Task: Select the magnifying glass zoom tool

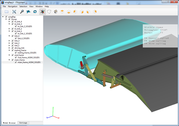Action: click(22, 12)
